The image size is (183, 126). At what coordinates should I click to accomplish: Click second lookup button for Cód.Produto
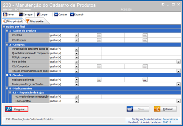coord(145,40)
